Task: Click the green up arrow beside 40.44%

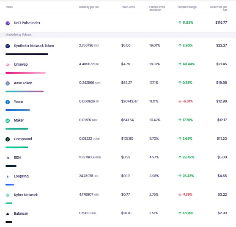Action: click(x=180, y=64)
